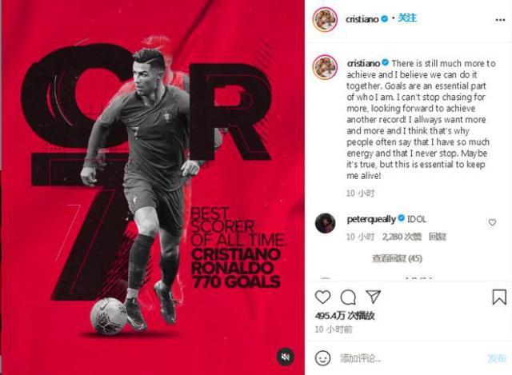This screenshot has width=512, height=375.
Task: Open the emoji picker smiley icon
Action: (x=322, y=358)
